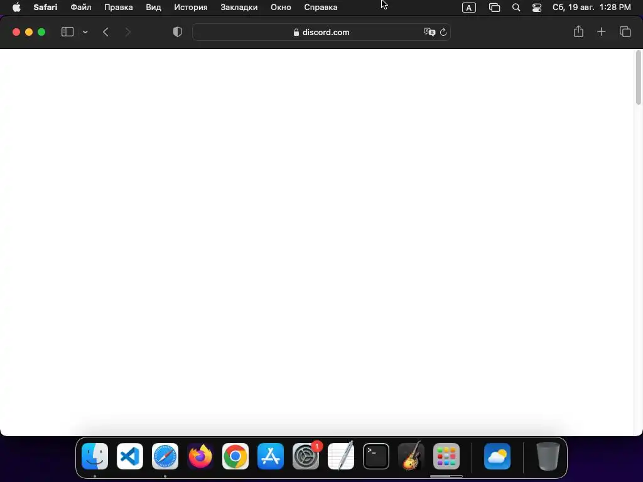
Task: Open the Apple menu
Action: tap(16, 8)
